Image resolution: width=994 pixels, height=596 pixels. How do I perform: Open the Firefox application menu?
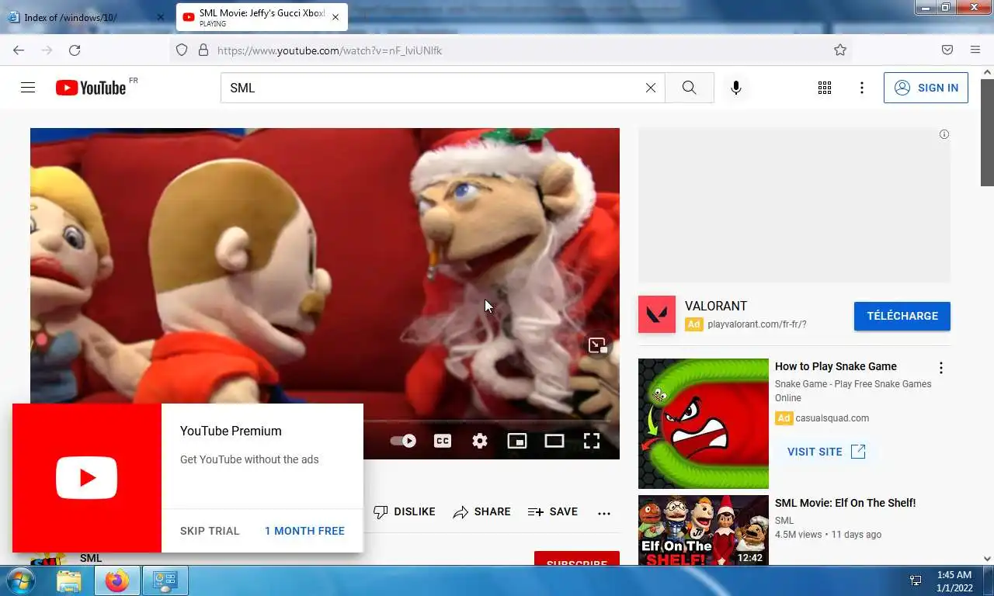pyautogui.click(x=975, y=50)
